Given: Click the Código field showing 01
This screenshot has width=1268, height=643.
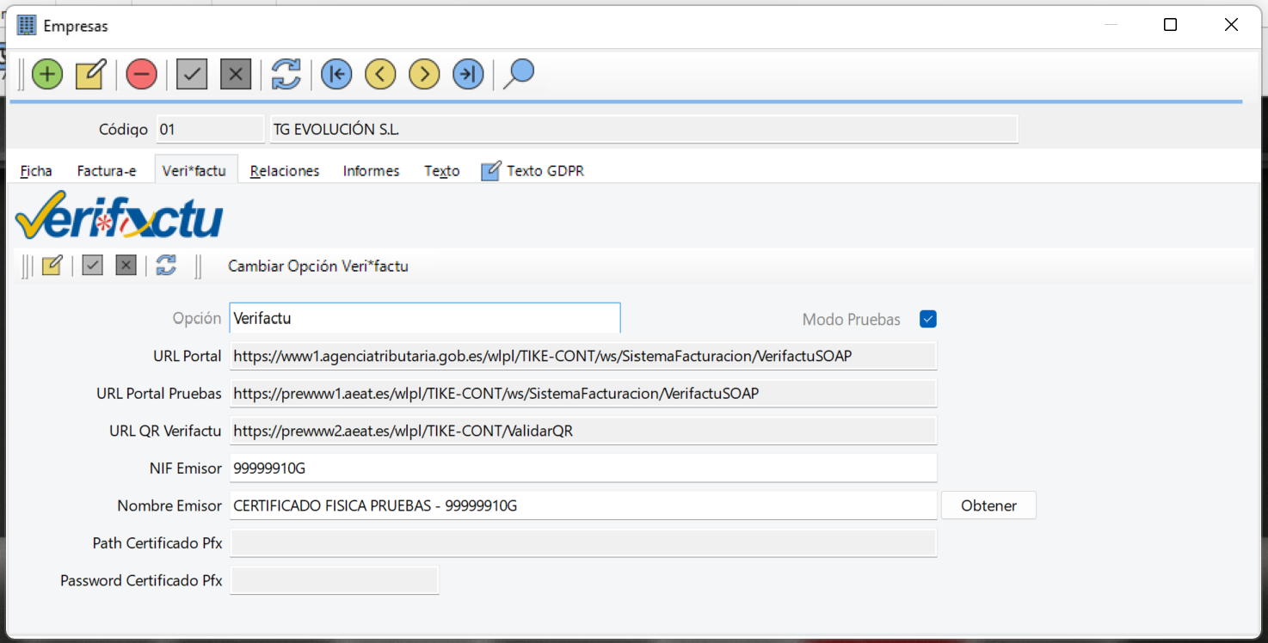Looking at the screenshot, I should pyautogui.click(x=210, y=130).
